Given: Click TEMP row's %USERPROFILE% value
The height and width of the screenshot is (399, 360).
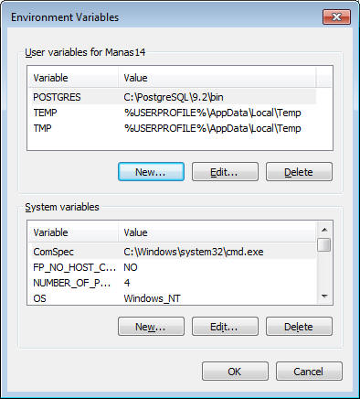Looking at the screenshot, I should (x=212, y=113).
